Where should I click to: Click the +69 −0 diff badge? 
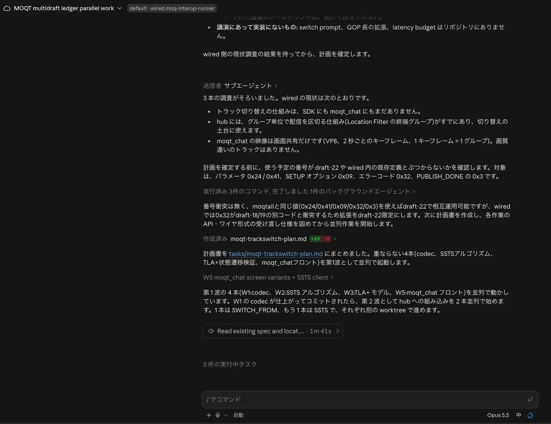tap(321, 238)
